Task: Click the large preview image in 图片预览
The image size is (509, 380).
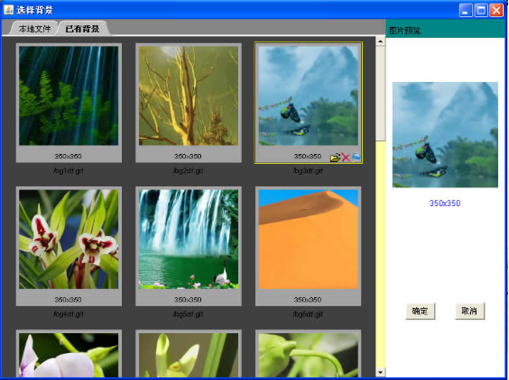Action: [445, 135]
